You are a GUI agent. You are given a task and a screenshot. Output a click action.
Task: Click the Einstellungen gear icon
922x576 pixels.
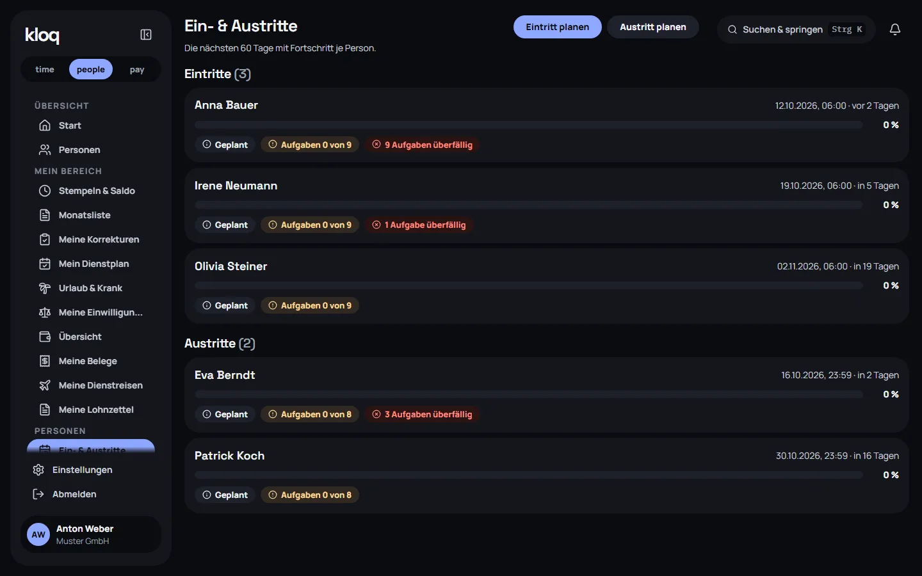pyautogui.click(x=38, y=470)
